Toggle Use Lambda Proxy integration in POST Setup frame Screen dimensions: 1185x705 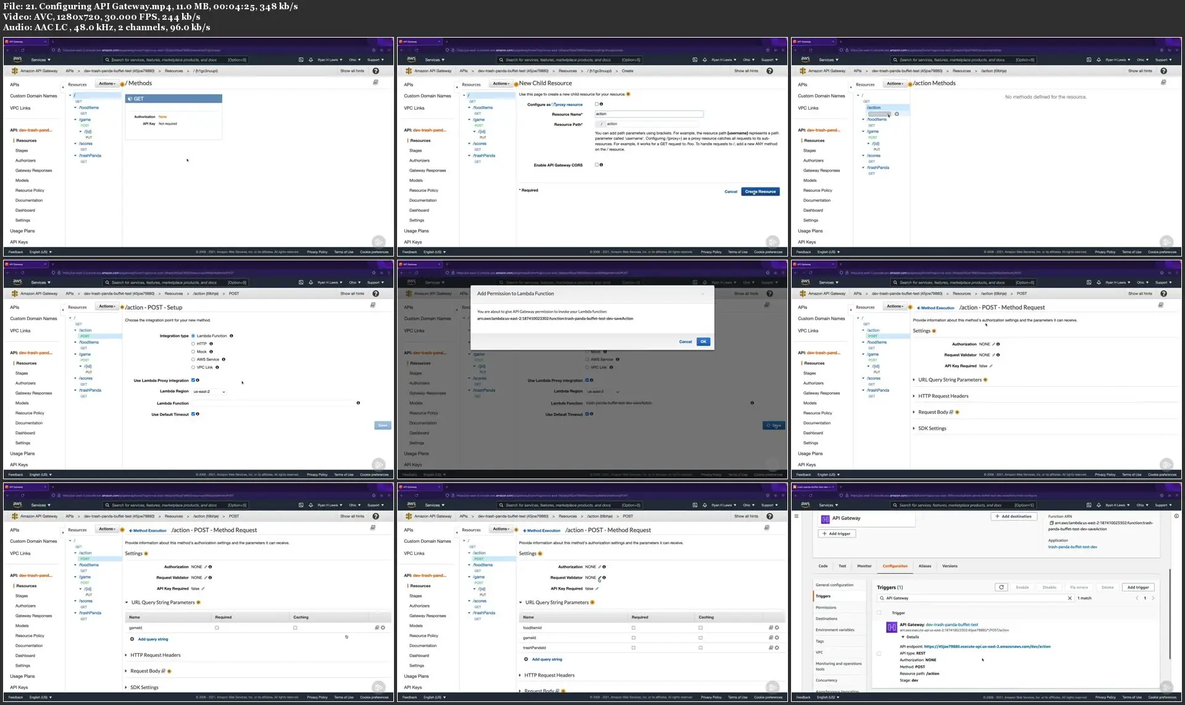click(x=193, y=380)
